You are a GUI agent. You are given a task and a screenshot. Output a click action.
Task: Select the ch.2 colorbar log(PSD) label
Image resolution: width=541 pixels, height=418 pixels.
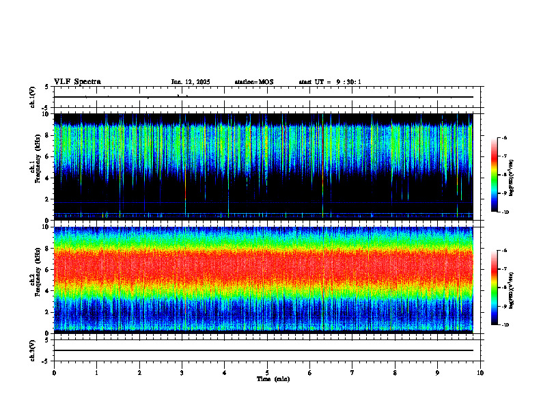(512, 291)
